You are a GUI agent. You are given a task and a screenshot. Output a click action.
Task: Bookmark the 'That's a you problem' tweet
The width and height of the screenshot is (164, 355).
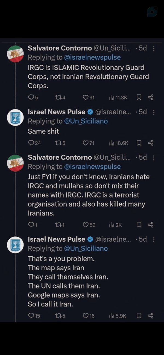click(139, 316)
